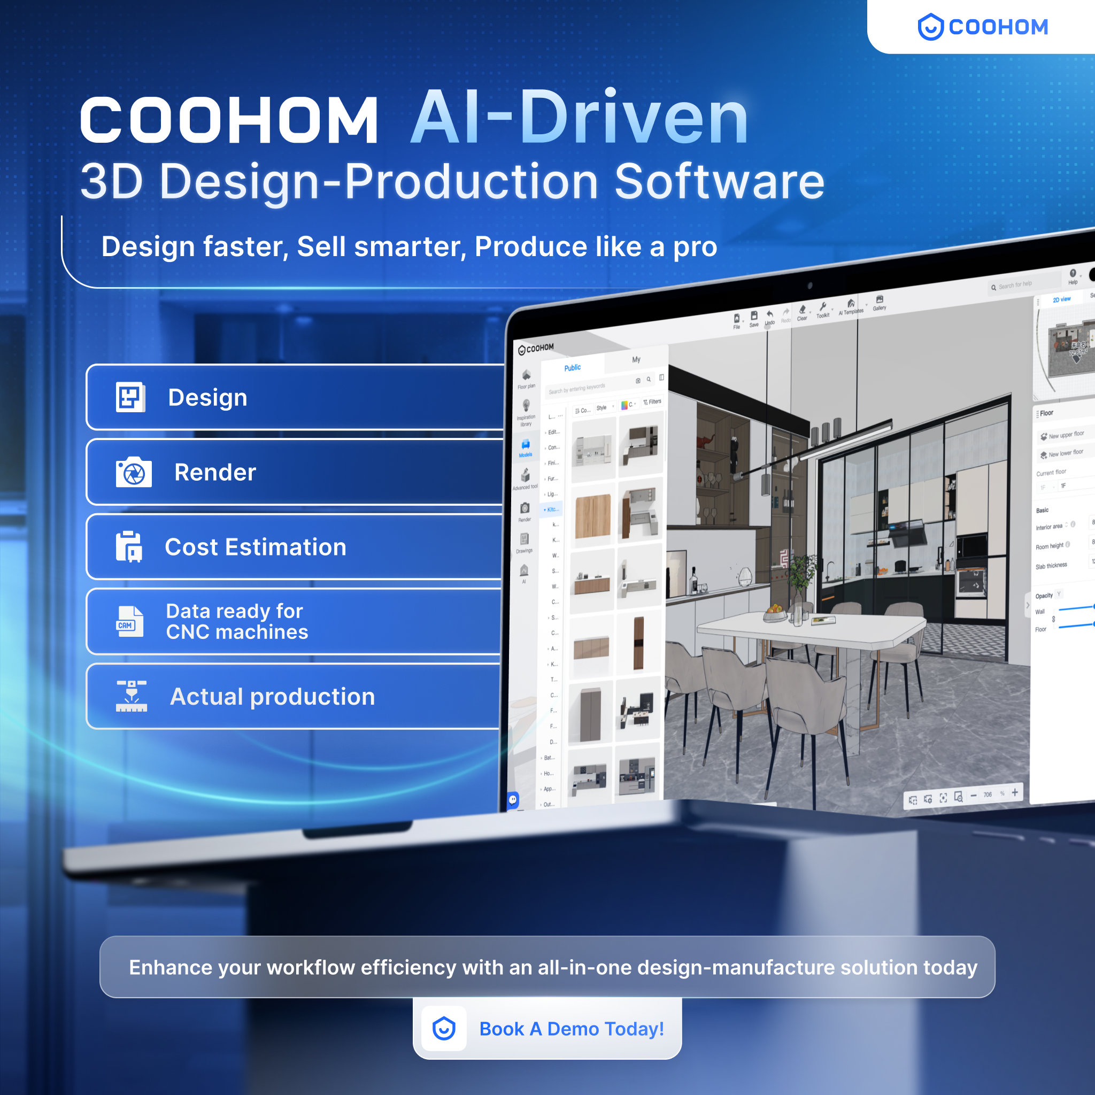Toggle the link between Wall and Floor opacity
The height and width of the screenshot is (1095, 1095).
1054,620
